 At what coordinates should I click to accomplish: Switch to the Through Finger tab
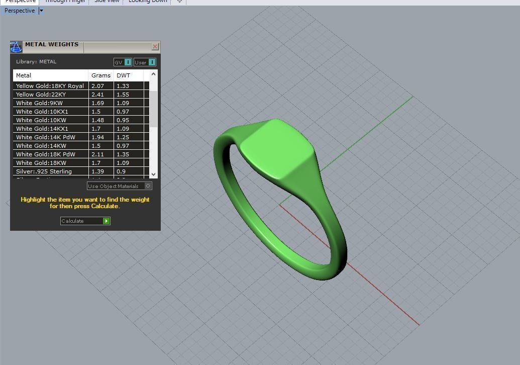[65, 2]
